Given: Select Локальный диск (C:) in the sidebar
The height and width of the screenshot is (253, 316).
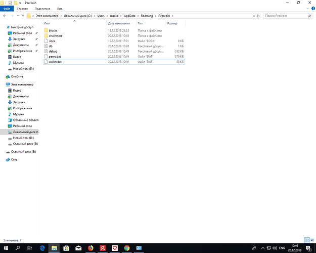Looking at the screenshot, I should pos(25,132).
